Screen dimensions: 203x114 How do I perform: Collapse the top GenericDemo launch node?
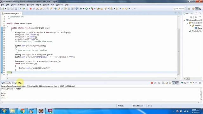point(185,20)
